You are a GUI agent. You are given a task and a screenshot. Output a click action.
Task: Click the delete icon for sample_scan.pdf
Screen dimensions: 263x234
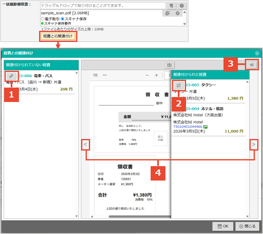click(177, 14)
